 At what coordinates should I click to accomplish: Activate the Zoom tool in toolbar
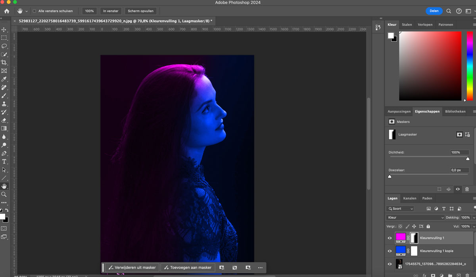(x=4, y=194)
